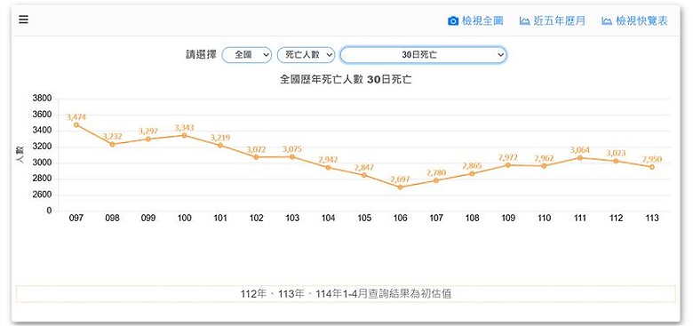Click the 3000 y-axis value
This screenshot has width=693, height=326.
(42, 163)
